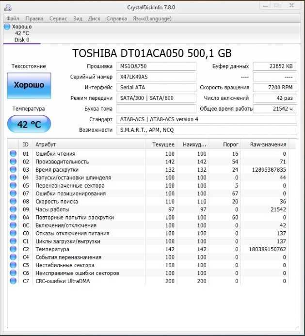Click status orb for row 02 Производительность

(x=13, y=161)
